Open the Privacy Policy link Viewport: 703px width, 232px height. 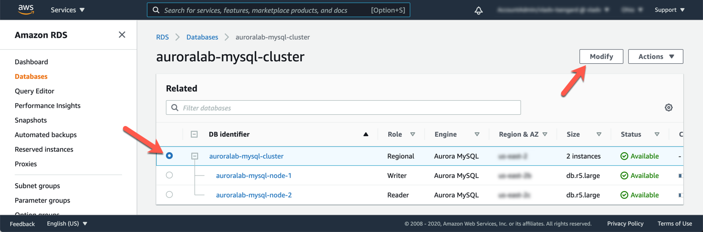tap(625, 224)
